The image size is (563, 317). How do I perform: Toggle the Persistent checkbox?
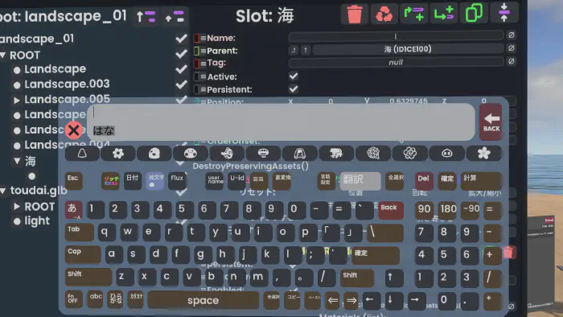point(294,89)
